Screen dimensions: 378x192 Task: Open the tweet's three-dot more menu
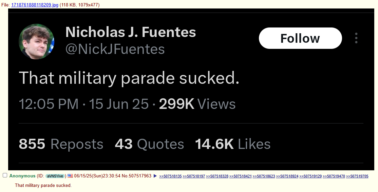[356, 38]
